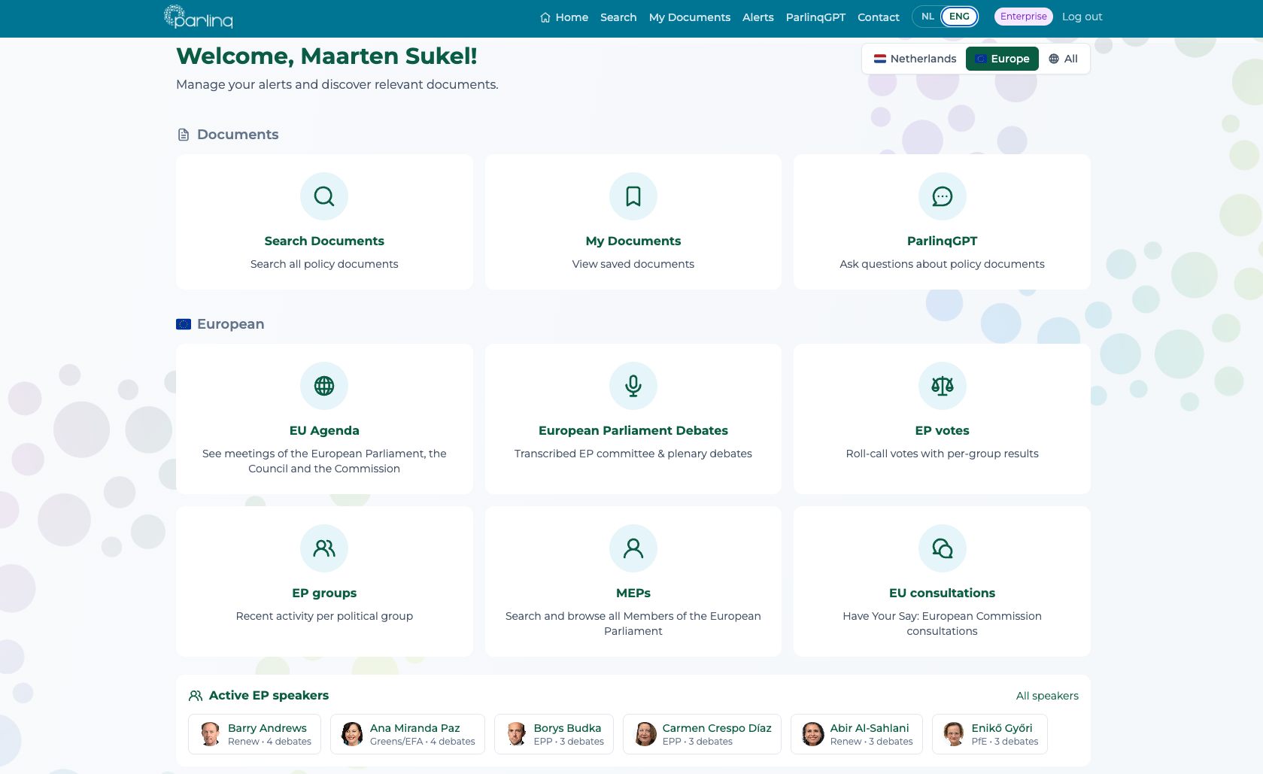Click 'Renew · 4 debates' under Barry Andrews
This screenshot has height=774, width=1263.
[x=269, y=742]
